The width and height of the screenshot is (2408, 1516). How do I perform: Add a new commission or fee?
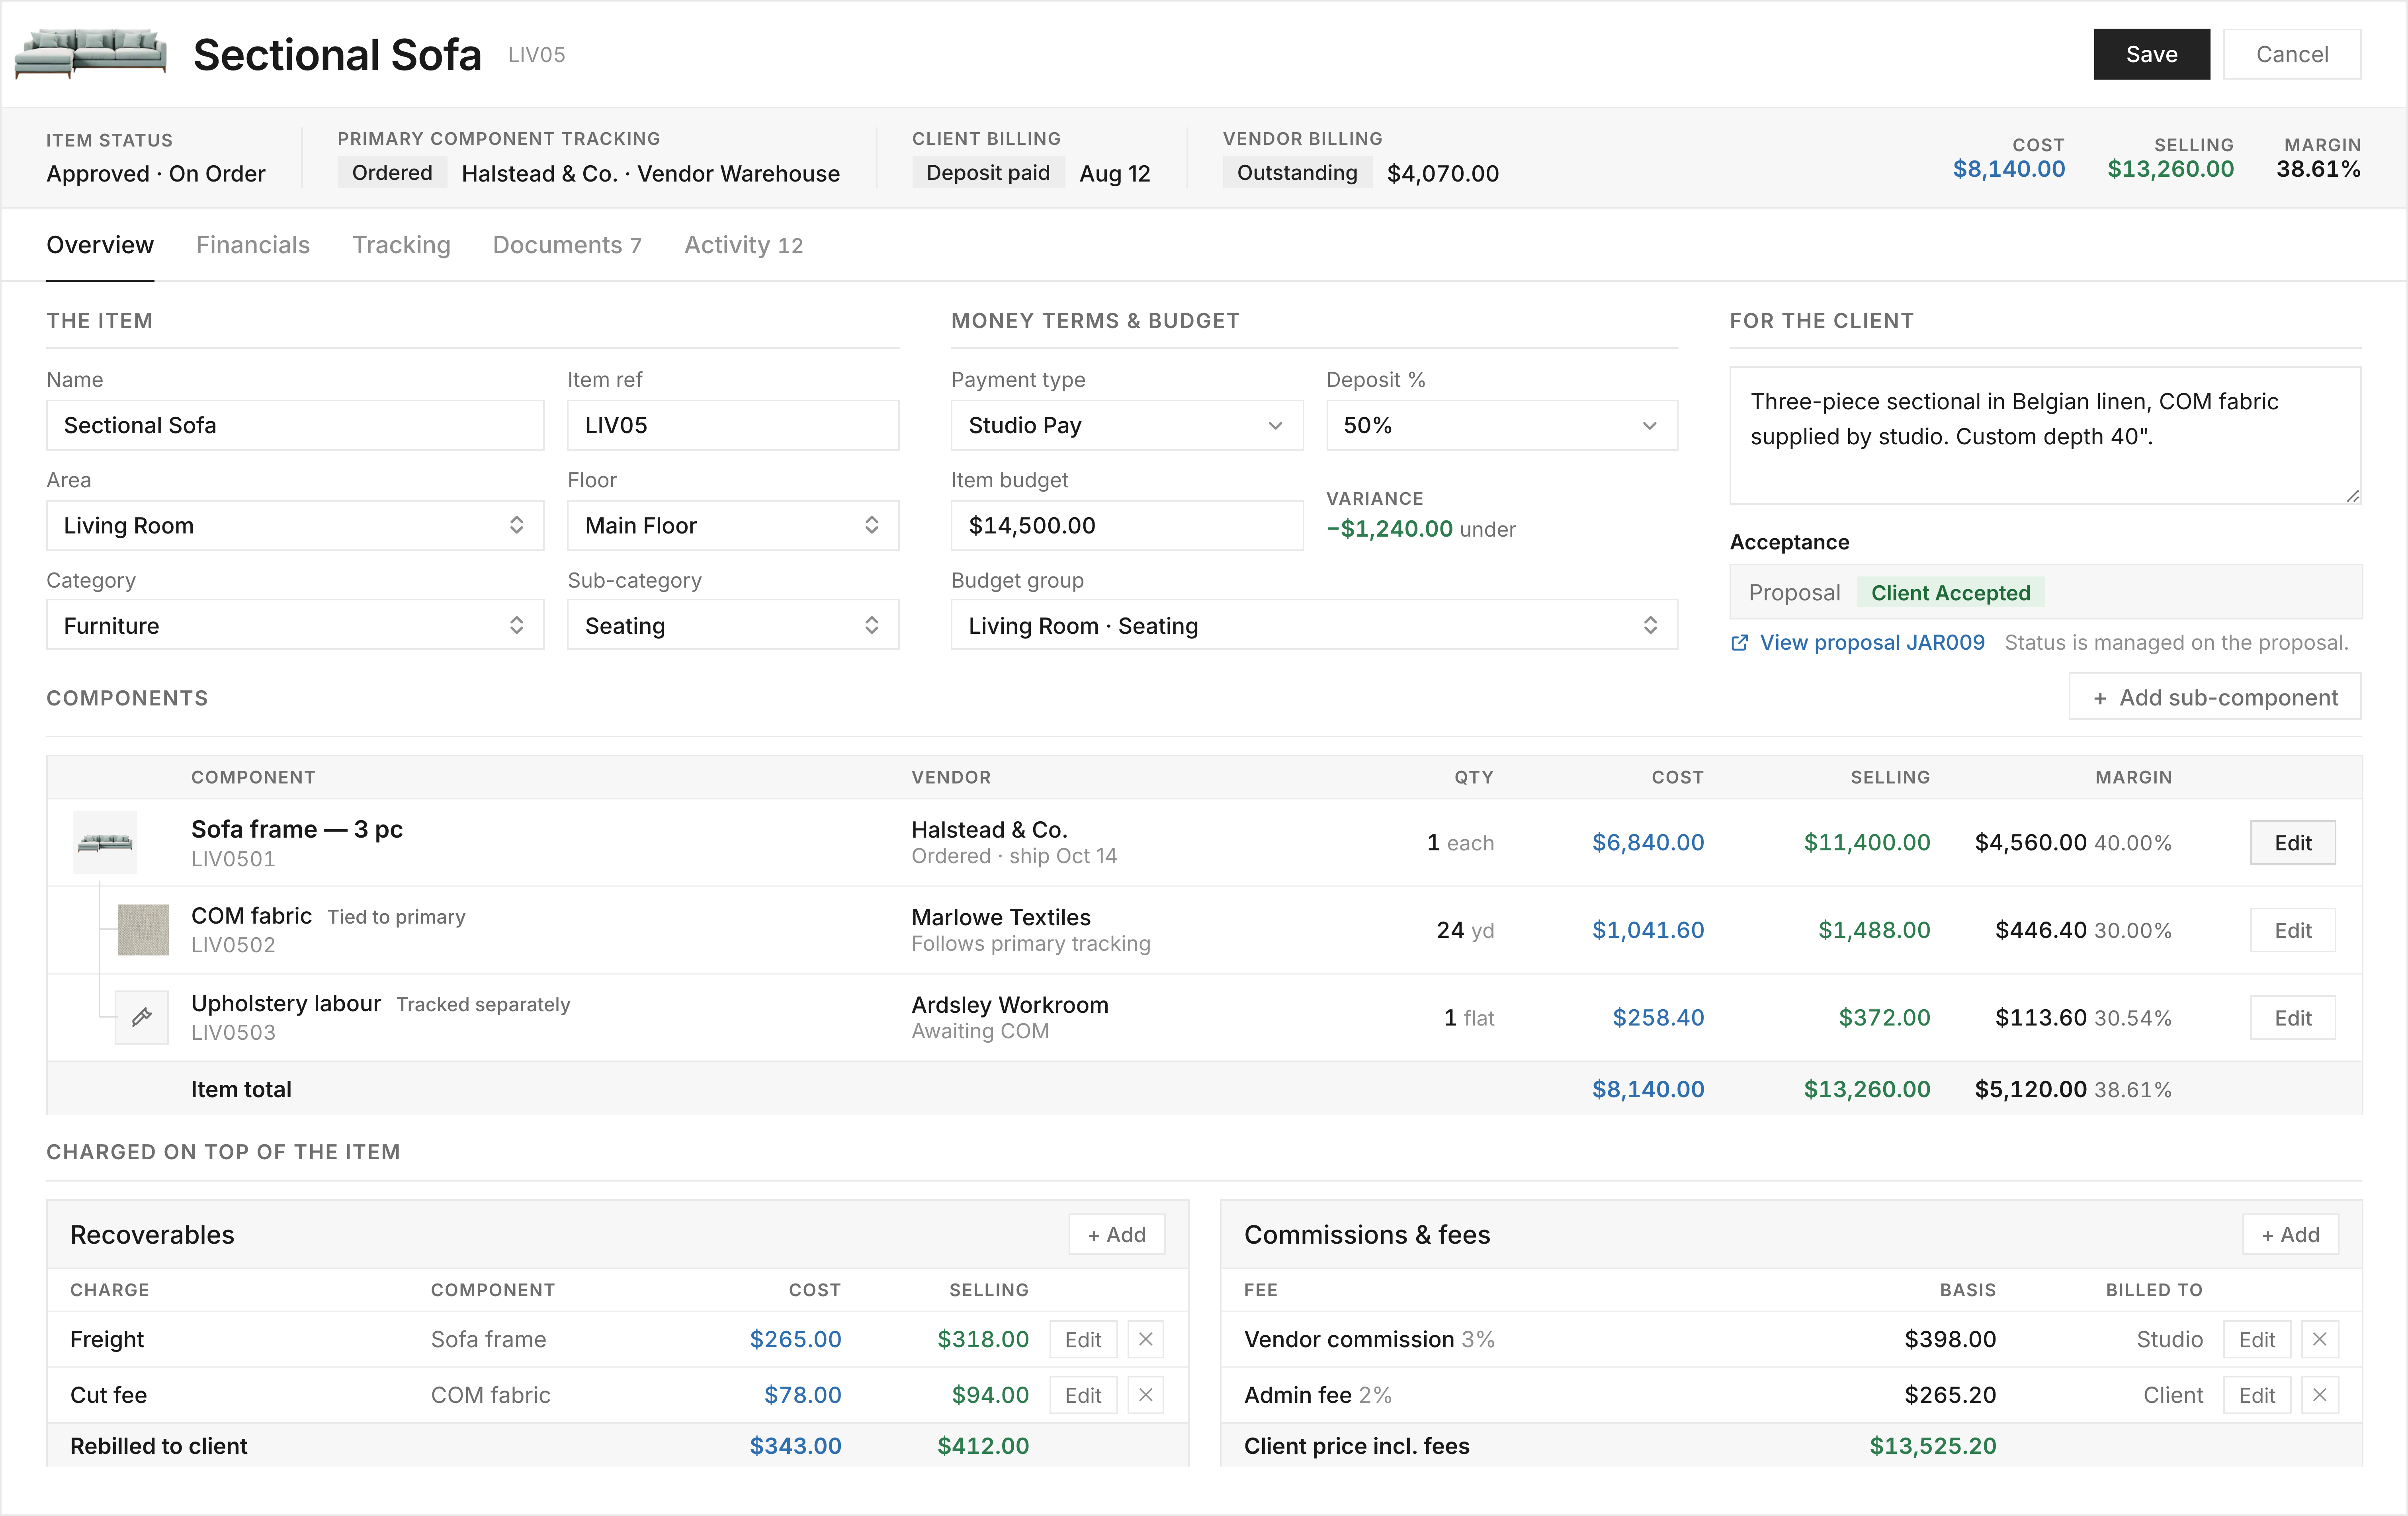pos(2291,1234)
